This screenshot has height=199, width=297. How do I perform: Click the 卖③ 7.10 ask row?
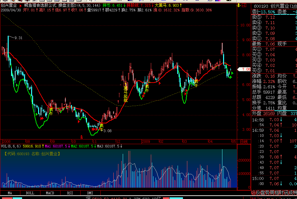(x=274, y=28)
